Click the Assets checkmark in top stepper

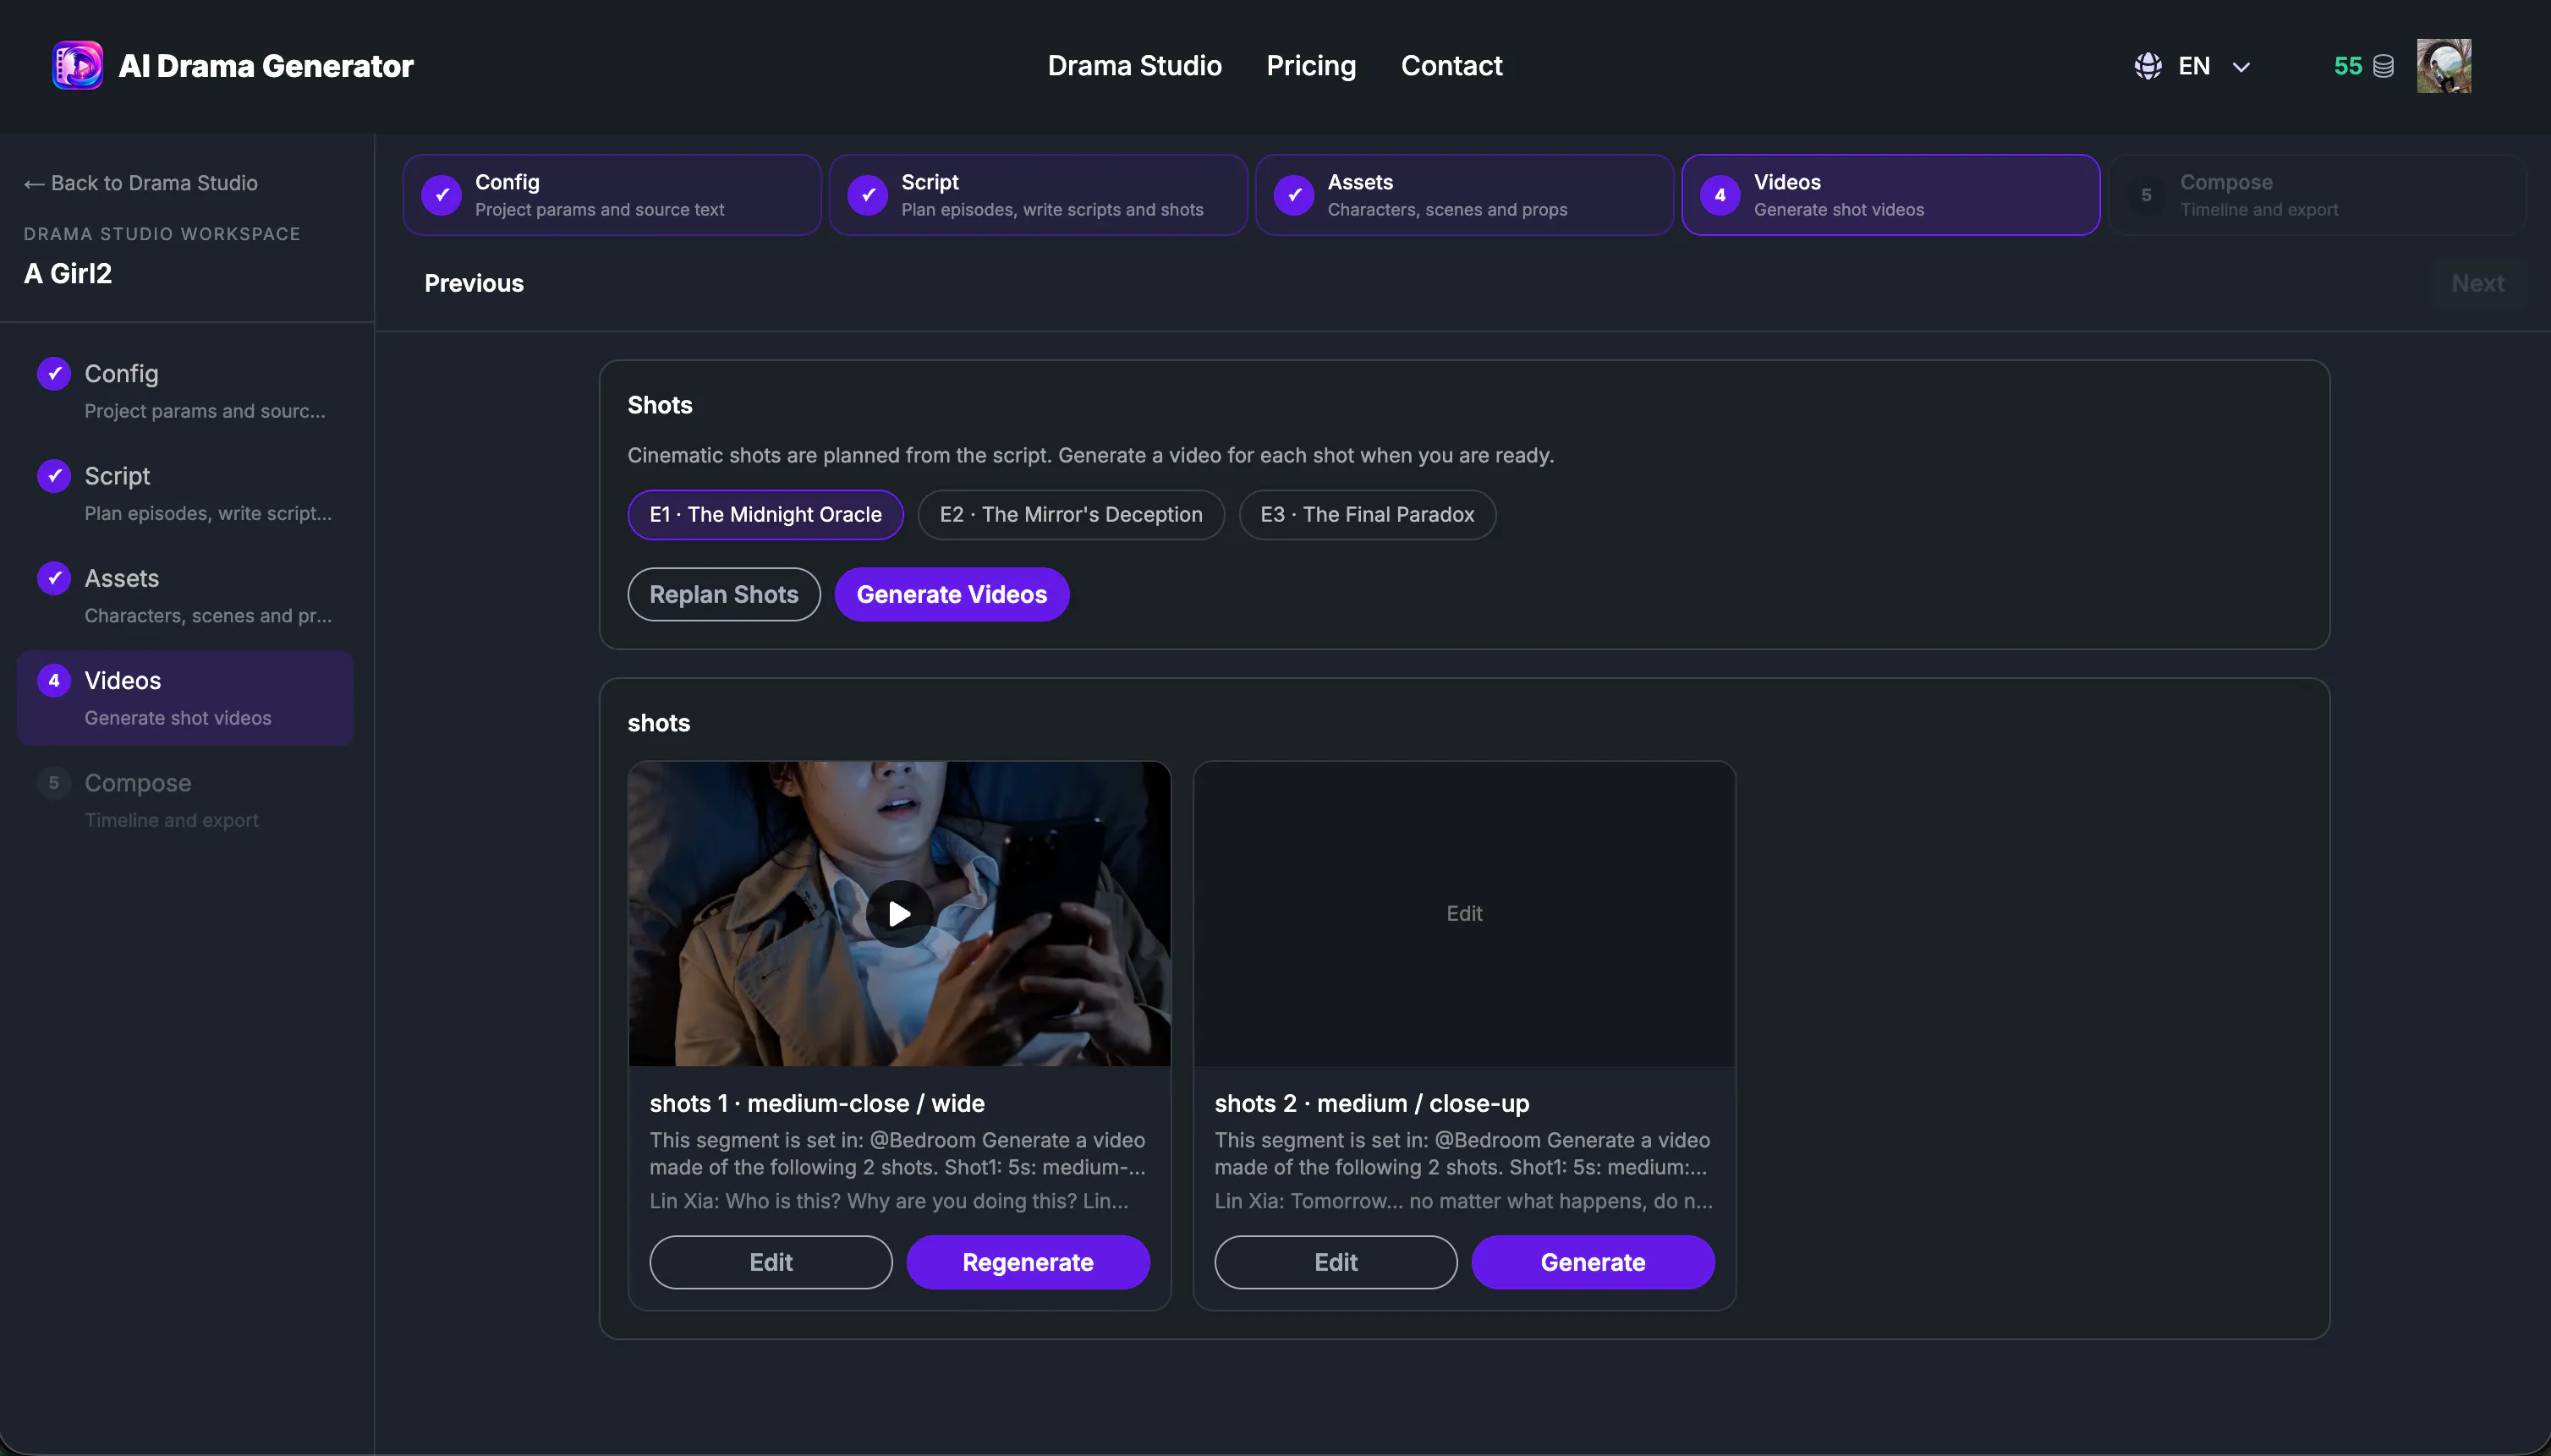1293,195
